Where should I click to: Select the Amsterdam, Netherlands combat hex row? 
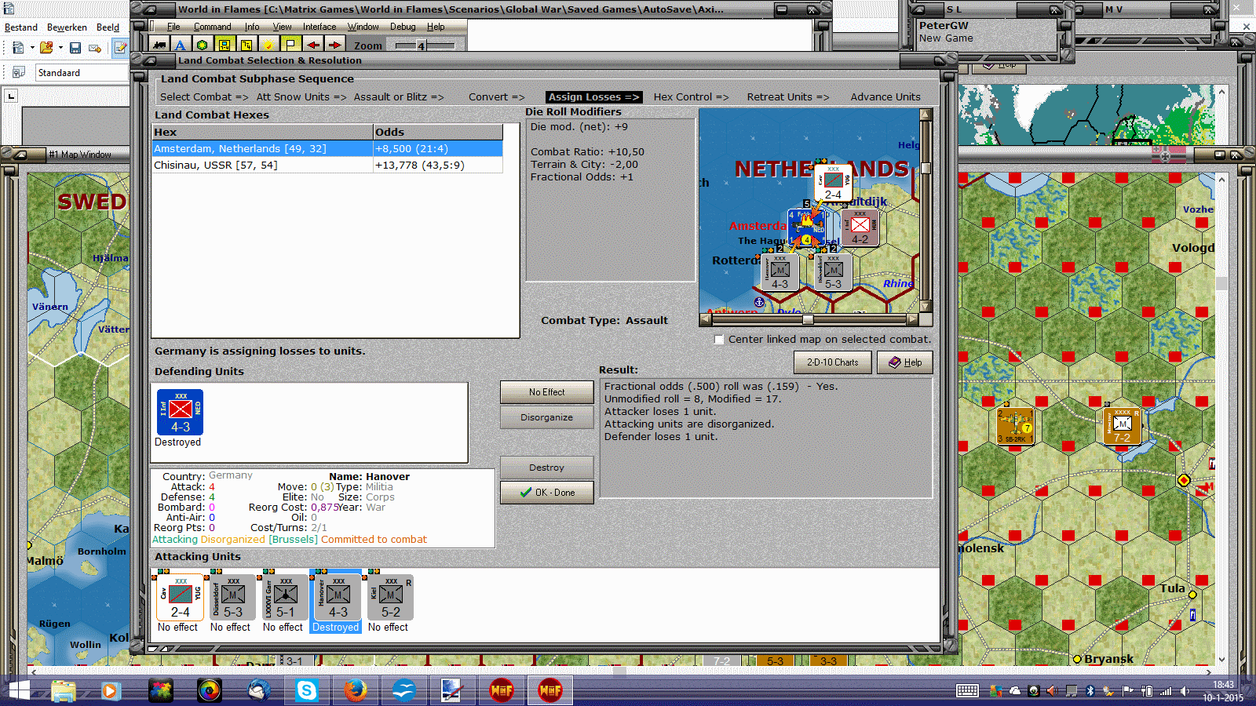pyautogui.click(x=327, y=149)
